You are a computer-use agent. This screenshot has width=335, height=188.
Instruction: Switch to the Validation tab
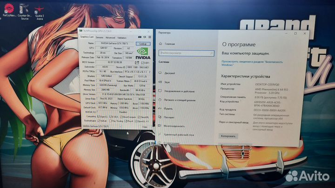point(122,38)
